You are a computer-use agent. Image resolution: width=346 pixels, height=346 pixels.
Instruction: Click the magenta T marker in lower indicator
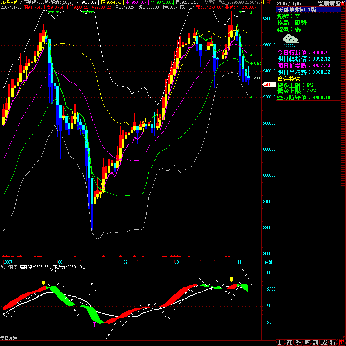95,324
